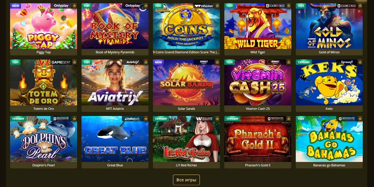This screenshot has width=374, height=187.
Task: Click the Wild Tiger title text
Action: 257,52
